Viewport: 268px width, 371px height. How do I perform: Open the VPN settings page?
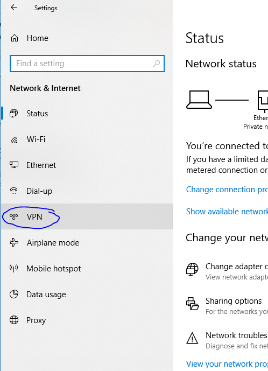[87, 216]
